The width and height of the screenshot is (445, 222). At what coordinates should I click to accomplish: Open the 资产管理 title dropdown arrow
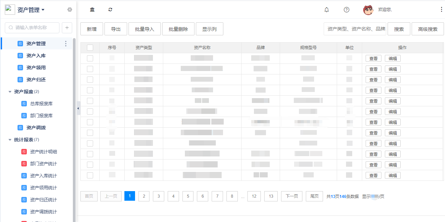tap(43, 10)
